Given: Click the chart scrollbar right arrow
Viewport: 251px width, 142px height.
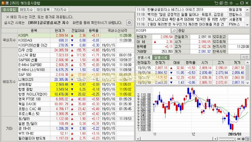Looking at the screenshot, I should [216, 139].
